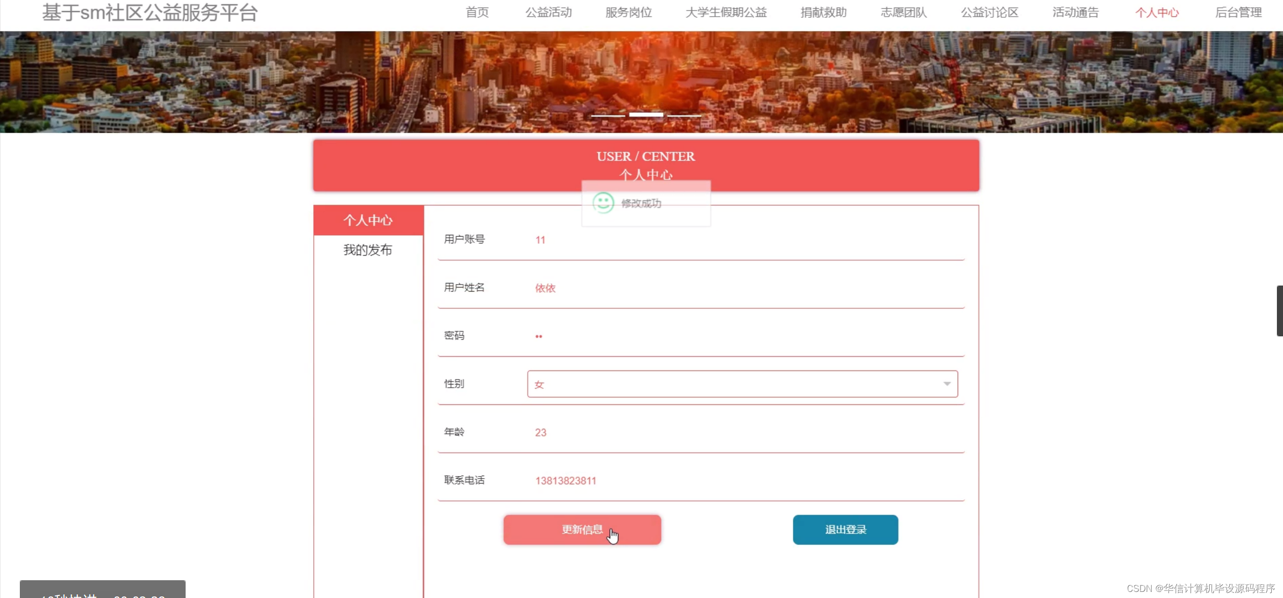Select 服务岗位 in the navigation
1283x598 pixels.
tap(629, 12)
